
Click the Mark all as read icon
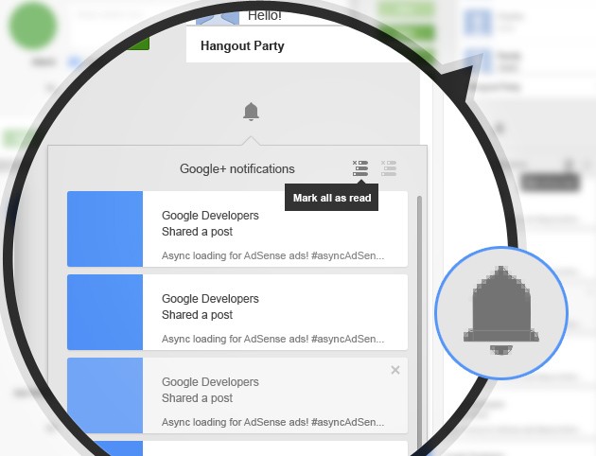tap(359, 168)
